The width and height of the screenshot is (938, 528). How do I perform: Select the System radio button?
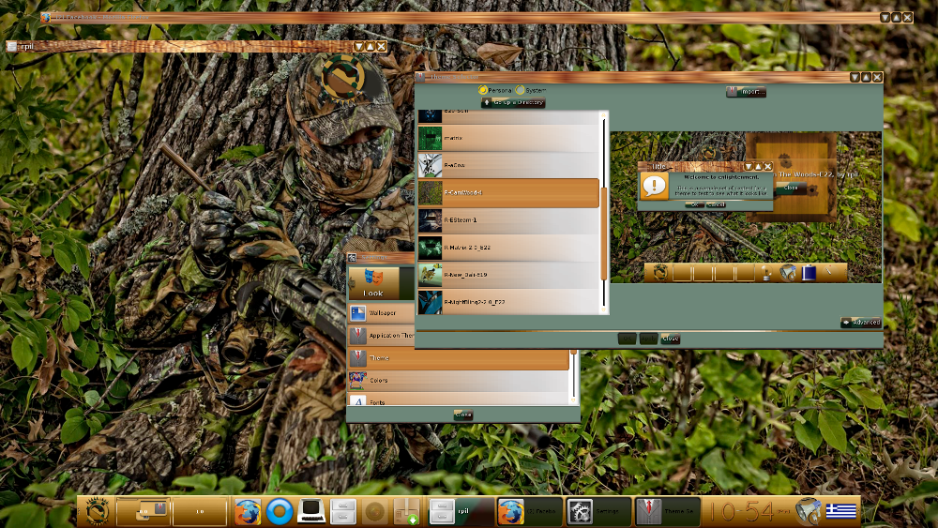tap(531, 90)
